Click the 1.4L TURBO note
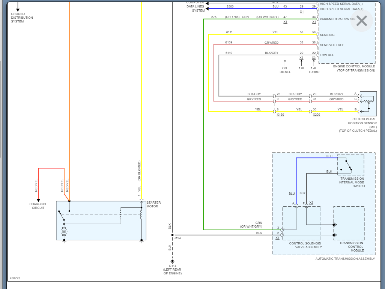Screen dimensions: 385x289 (314, 70)
